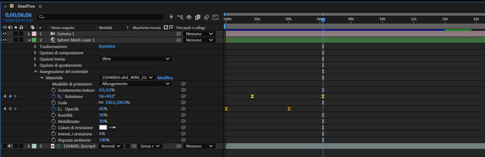Go to previous Rotazione keyframe

(4, 96)
